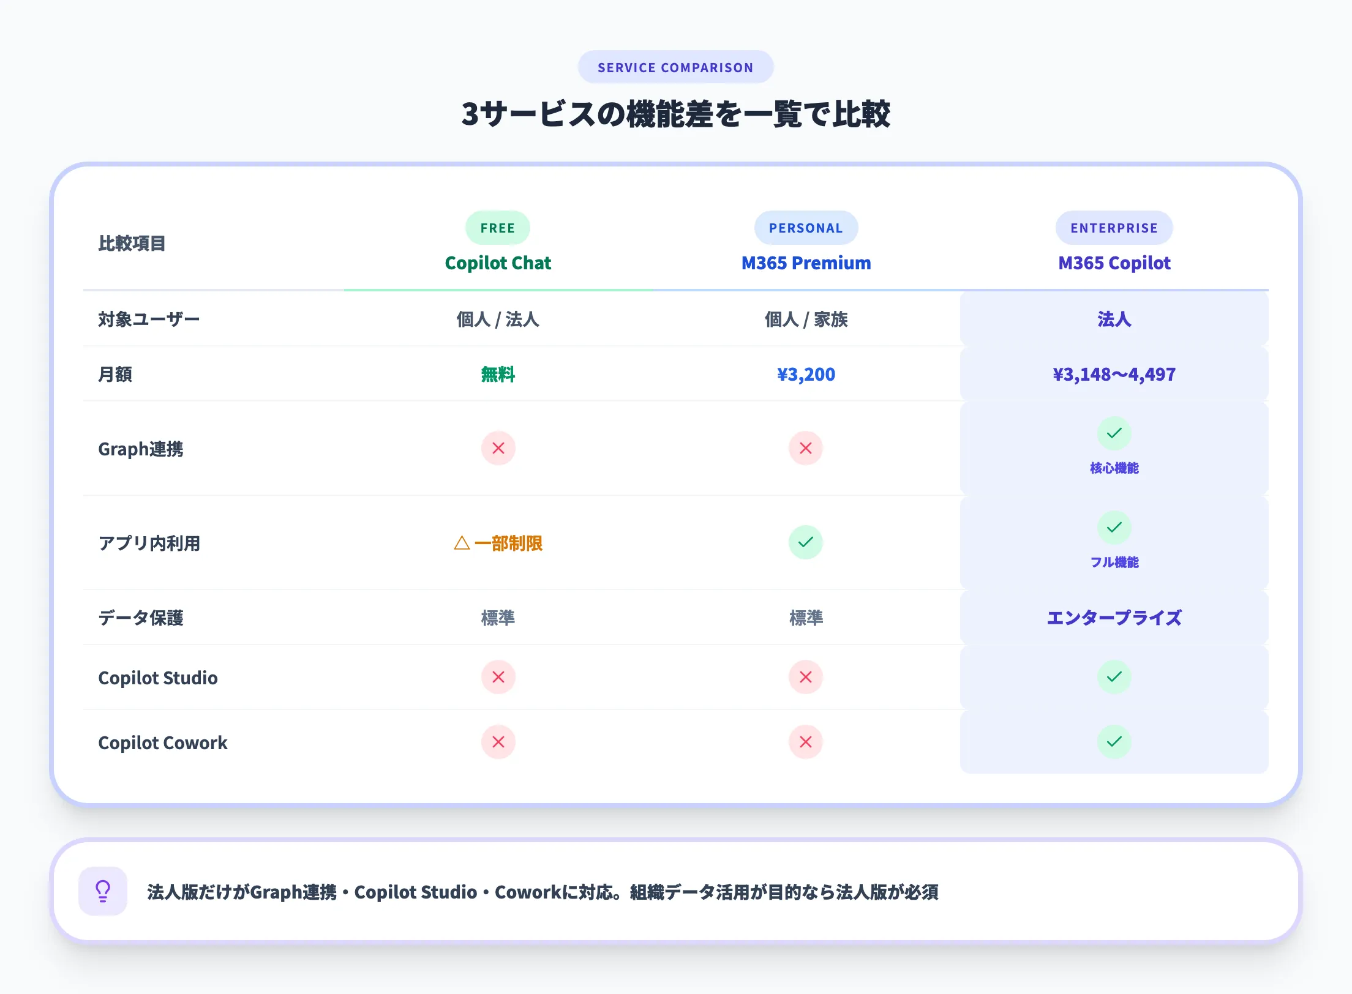The height and width of the screenshot is (994, 1352).
Task: Click the red X in M365 Premium's Copilot Studio row
Action: (805, 678)
